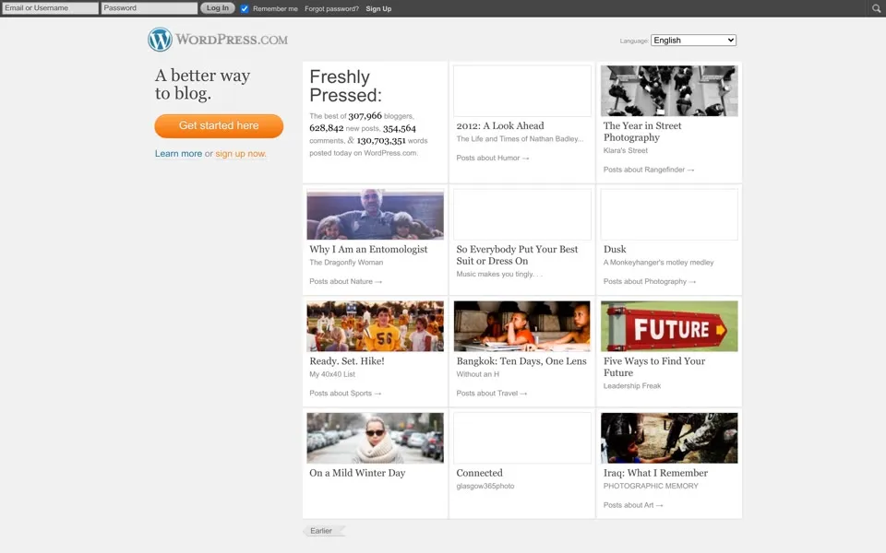
Task: Open The Year in Street Photography title
Action: click(x=642, y=132)
